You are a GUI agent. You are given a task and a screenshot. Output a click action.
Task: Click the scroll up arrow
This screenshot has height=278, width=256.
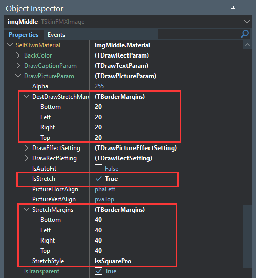[x=247, y=45]
